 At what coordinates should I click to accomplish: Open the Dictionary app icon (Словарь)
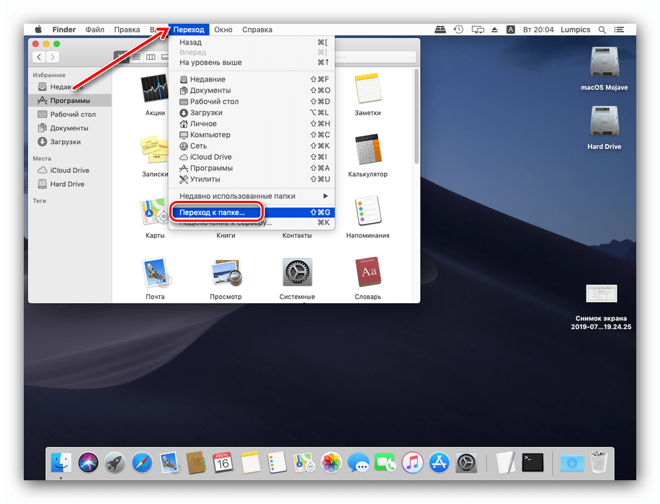point(367,273)
